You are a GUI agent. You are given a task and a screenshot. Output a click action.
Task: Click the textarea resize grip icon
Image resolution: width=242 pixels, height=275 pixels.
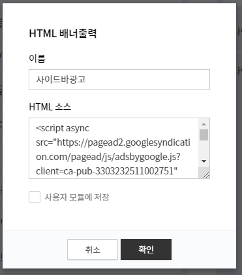point(205,174)
